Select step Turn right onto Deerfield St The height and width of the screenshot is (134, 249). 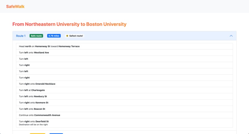point(124,123)
